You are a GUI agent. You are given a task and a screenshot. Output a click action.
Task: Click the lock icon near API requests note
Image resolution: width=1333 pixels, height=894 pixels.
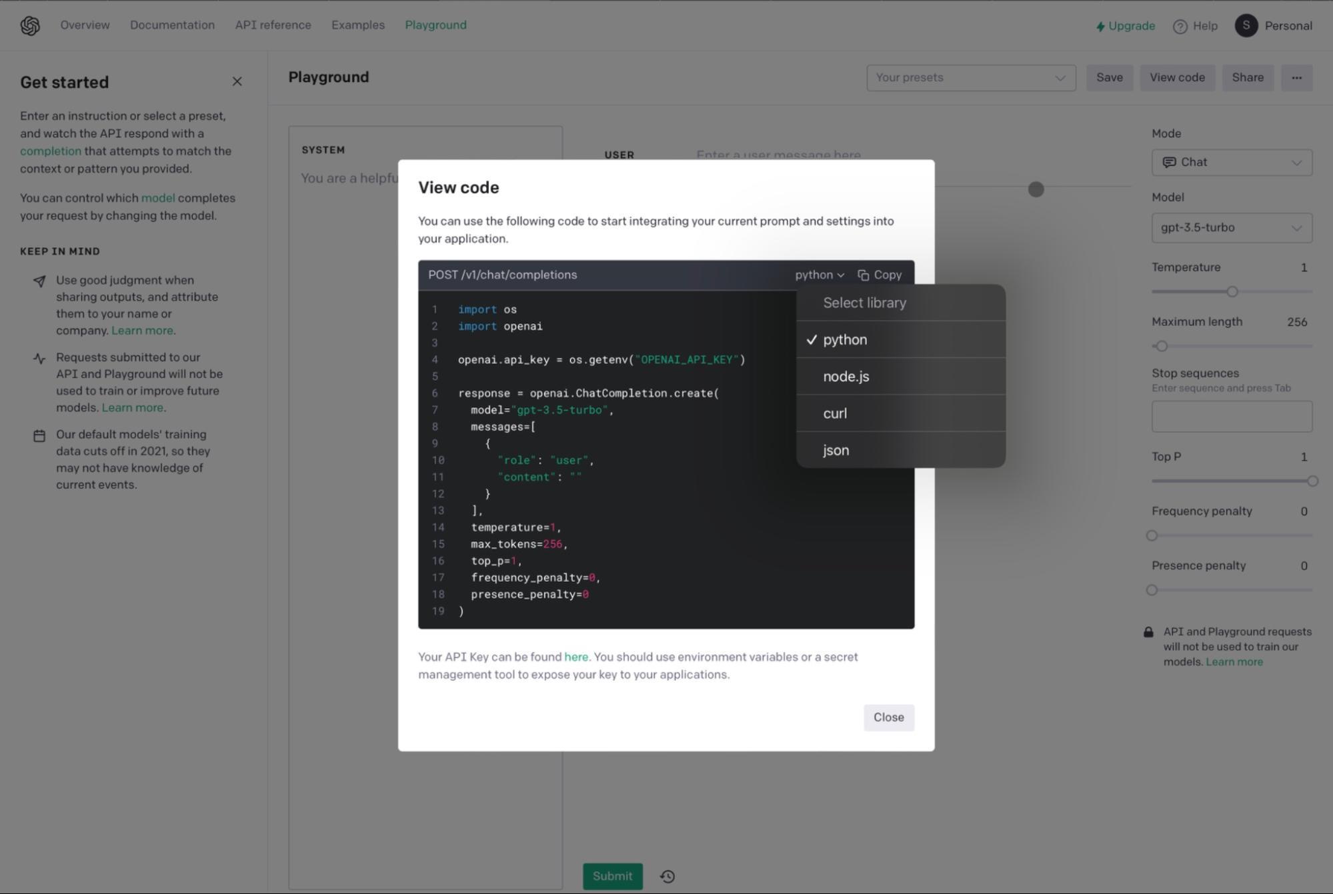click(x=1148, y=632)
